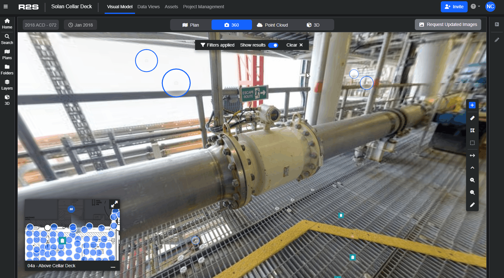The height and width of the screenshot is (278, 504).
Task: Select the pencil annotate tool in viewer toolbar
Action: pyautogui.click(x=472, y=205)
